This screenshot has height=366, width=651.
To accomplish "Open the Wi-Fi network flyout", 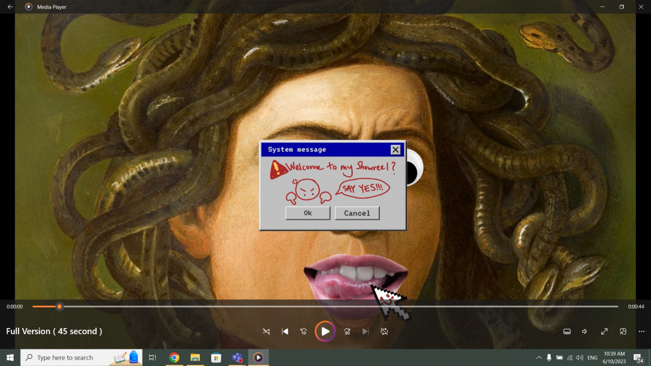I will pos(570,357).
